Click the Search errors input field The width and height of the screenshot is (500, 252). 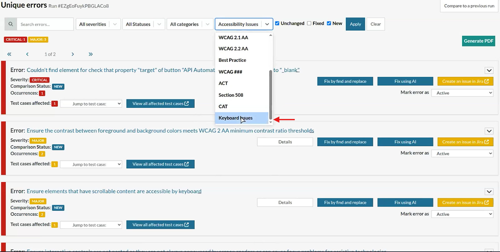pyautogui.click(x=45, y=24)
